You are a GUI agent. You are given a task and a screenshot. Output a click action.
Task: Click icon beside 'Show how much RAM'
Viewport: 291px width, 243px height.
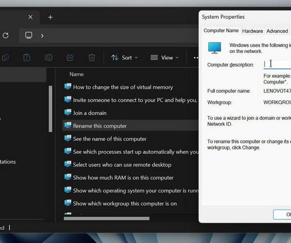(68, 177)
